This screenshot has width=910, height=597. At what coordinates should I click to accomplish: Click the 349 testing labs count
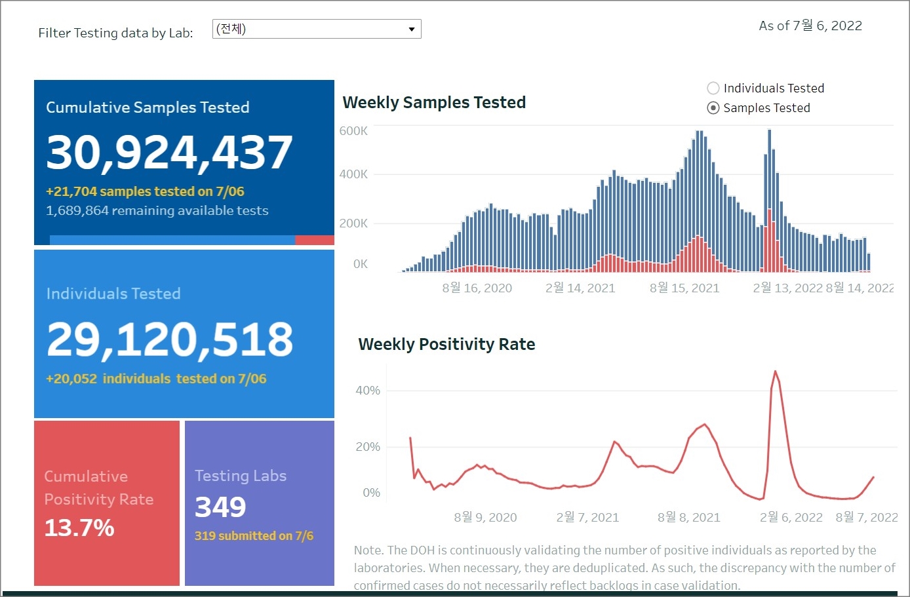pos(220,507)
